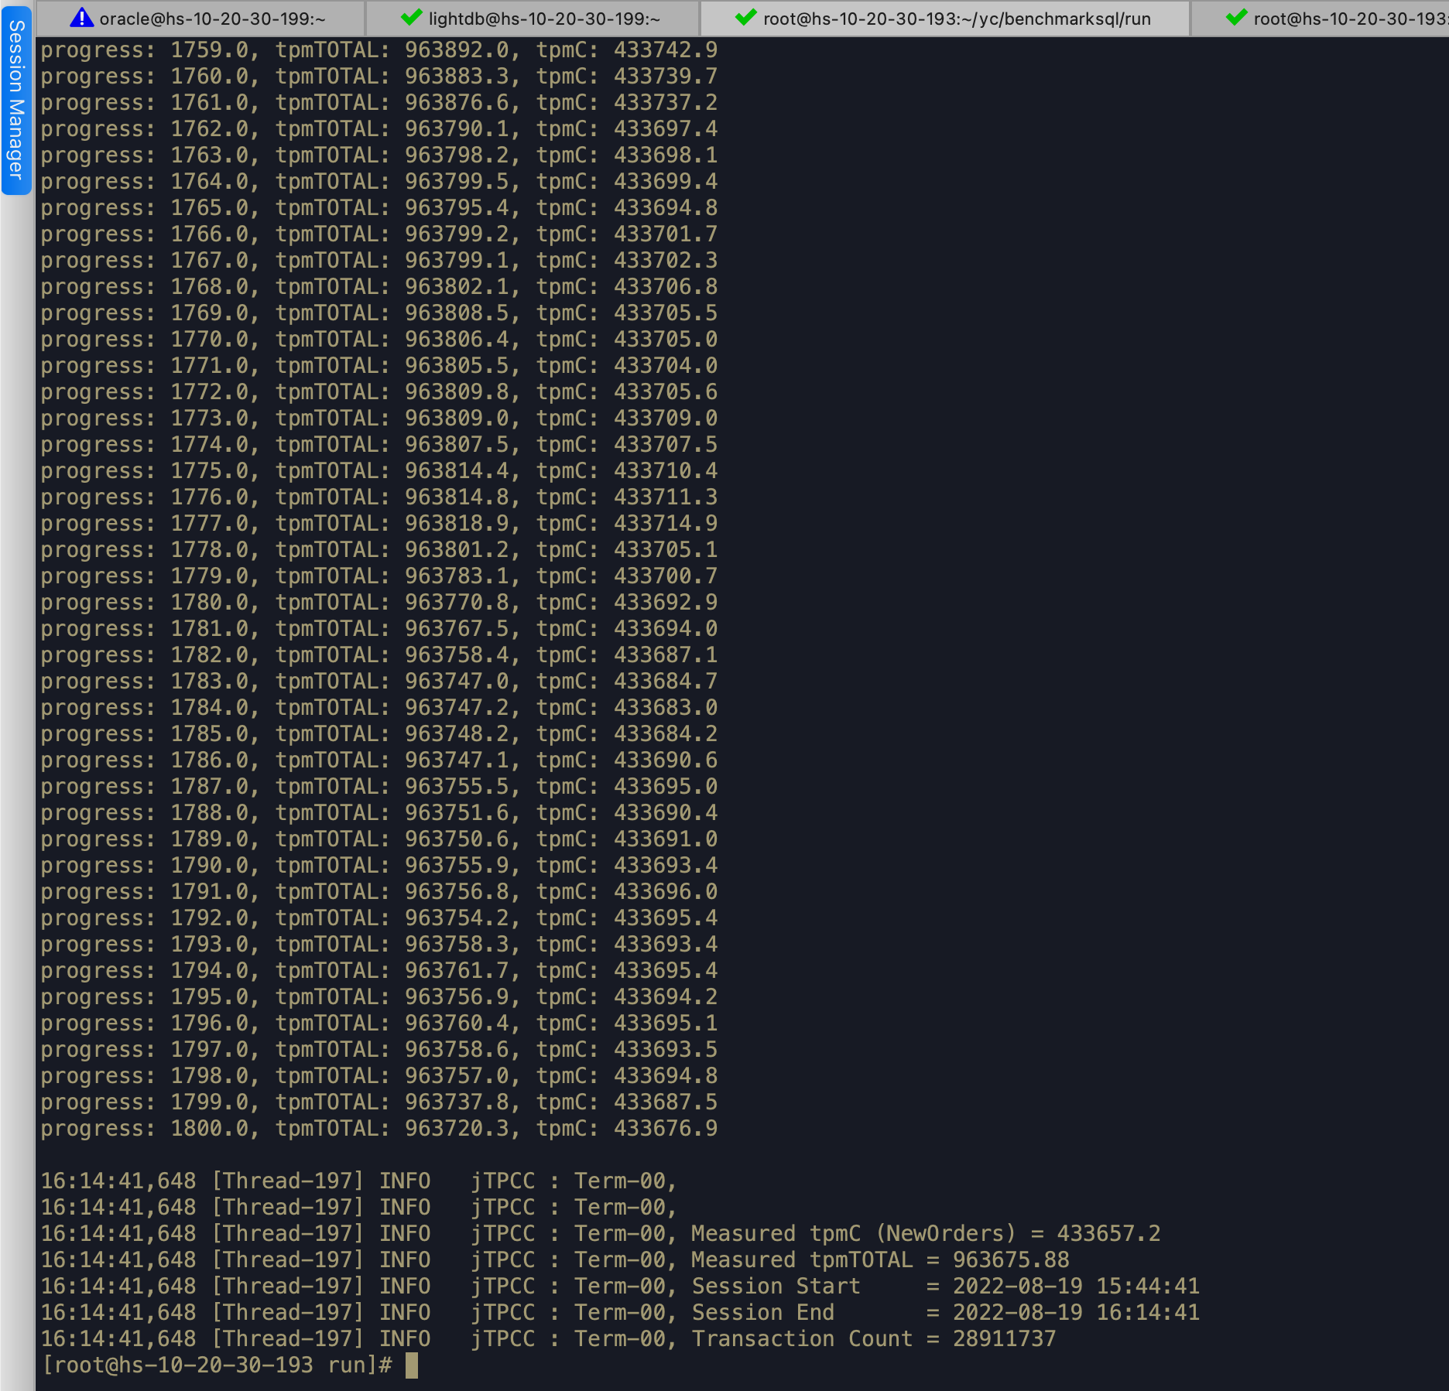Click green checkmark on benchmarksql/run tab
Viewport: 1449px width, 1391px height.
[745, 17]
